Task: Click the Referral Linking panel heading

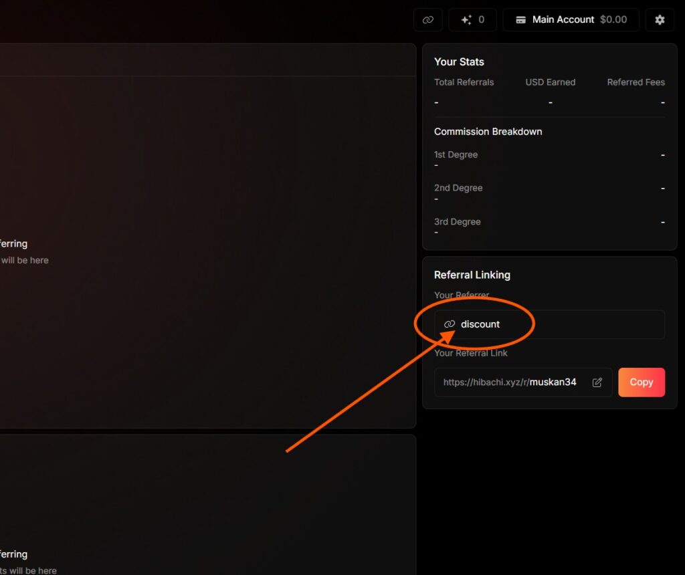Action: [472, 275]
